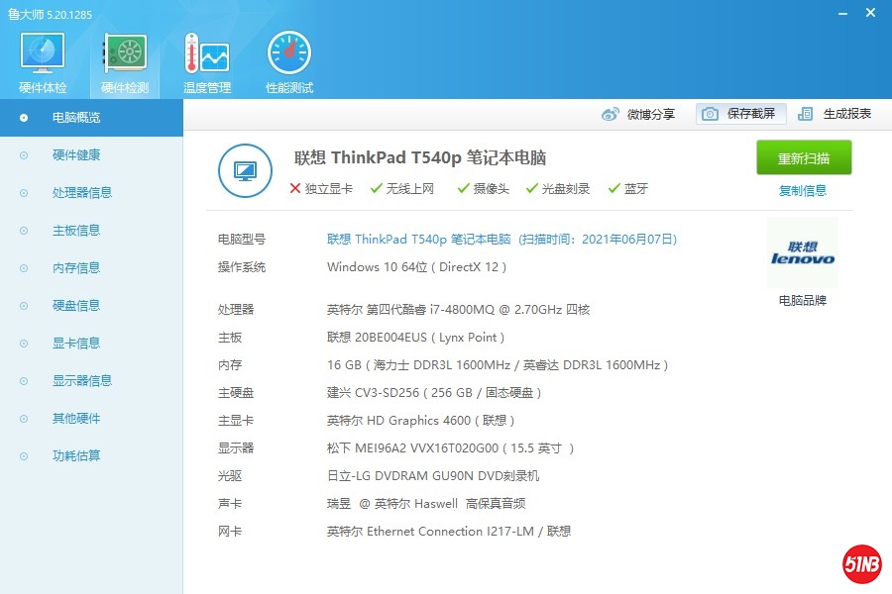The width and height of the screenshot is (892, 594).
Task: Click the 复制信息 copy info link
Action: click(803, 191)
